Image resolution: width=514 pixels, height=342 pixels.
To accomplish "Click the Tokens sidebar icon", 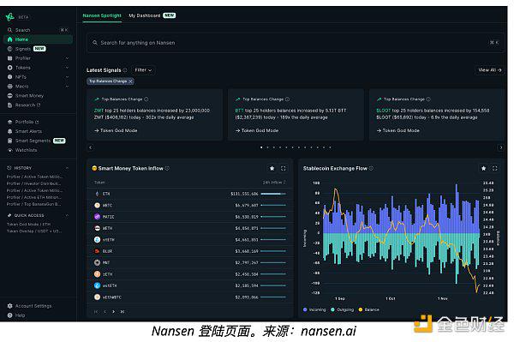I will (9, 68).
